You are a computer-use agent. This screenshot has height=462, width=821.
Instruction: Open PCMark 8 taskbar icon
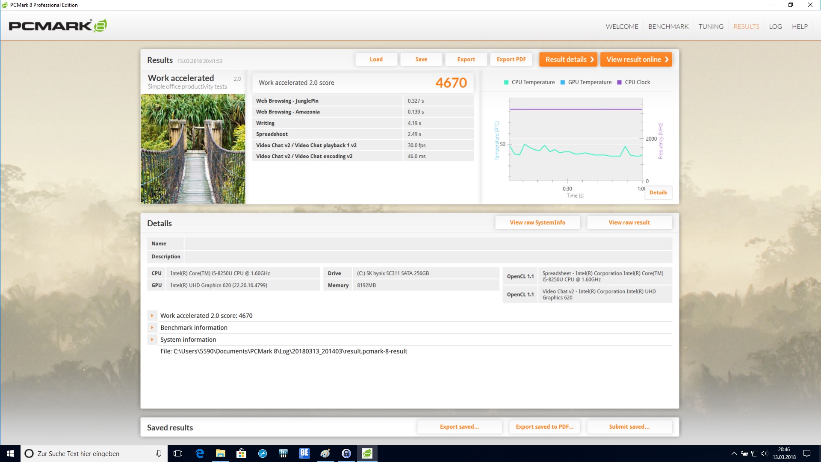click(x=367, y=453)
